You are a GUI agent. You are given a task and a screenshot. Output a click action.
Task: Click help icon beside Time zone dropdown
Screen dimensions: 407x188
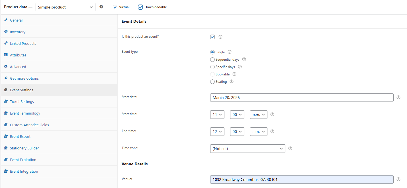tap(290, 148)
